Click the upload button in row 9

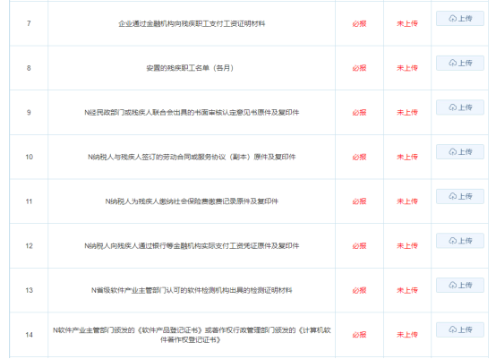pyautogui.click(x=460, y=107)
